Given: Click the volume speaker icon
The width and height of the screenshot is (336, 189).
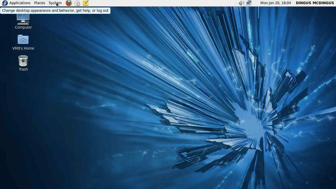Looking at the screenshot, I should pyautogui.click(x=241, y=3).
